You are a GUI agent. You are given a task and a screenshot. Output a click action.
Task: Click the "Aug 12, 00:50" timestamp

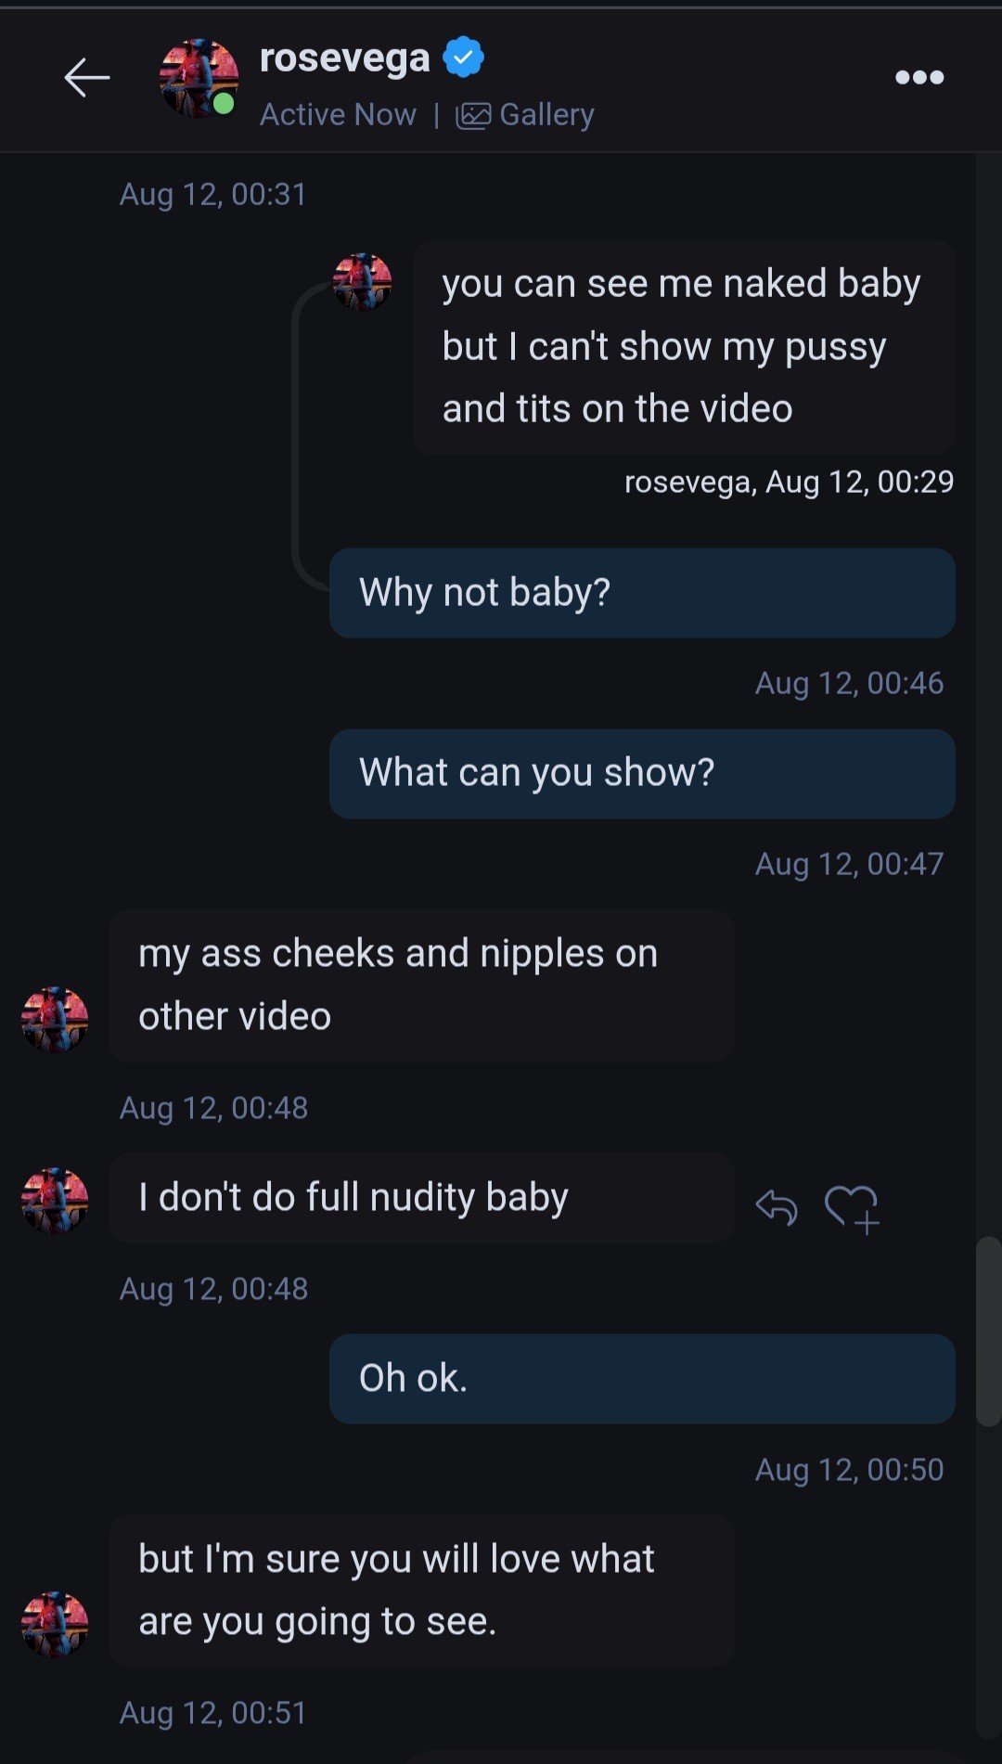(849, 1470)
